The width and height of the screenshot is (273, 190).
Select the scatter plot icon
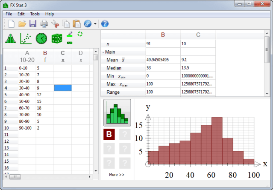26,39
